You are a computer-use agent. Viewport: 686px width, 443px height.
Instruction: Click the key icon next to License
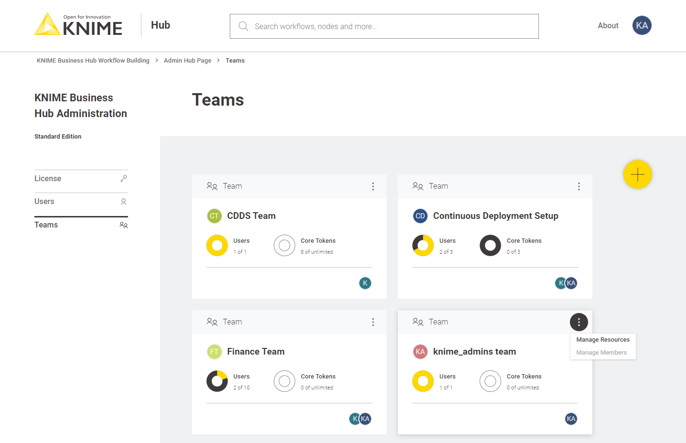(x=124, y=178)
